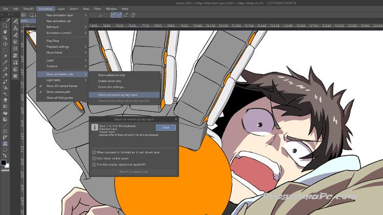Check 'Only check visible layers' option
This screenshot has width=383, height=215.
pos(94,158)
